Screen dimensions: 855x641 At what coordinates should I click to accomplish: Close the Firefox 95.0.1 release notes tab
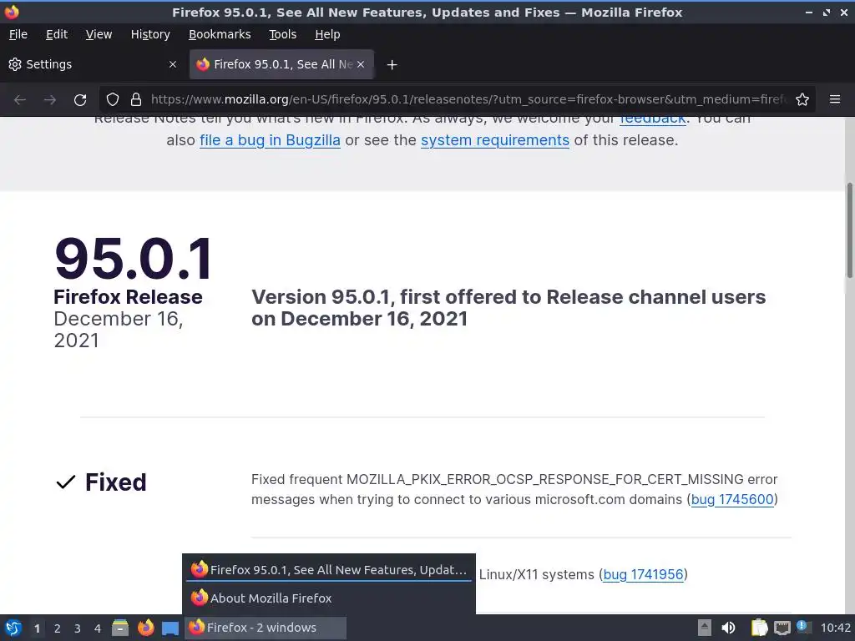(361, 64)
